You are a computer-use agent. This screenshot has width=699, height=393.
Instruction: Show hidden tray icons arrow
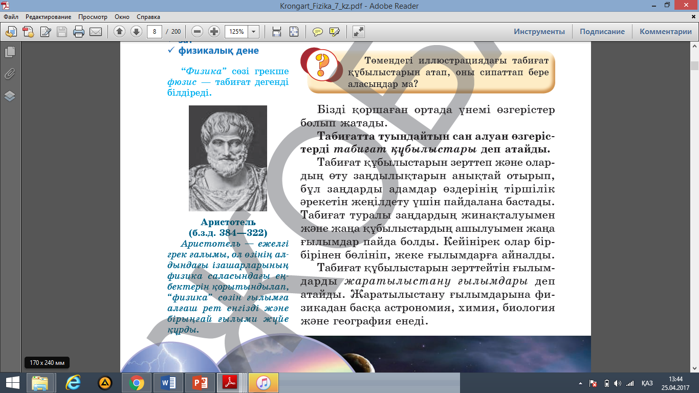[x=580, y=383]
